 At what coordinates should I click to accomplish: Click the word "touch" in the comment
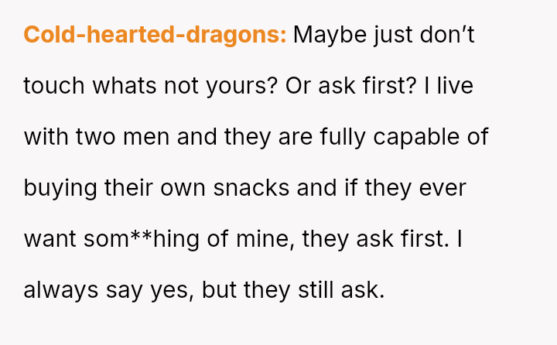pyautogui.click(x=54, y=86)
